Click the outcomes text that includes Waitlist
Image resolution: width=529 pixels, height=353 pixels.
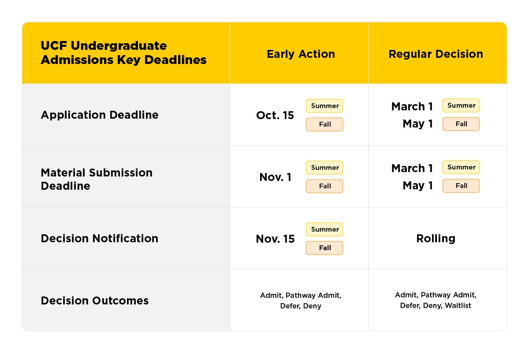coord(436,300)
